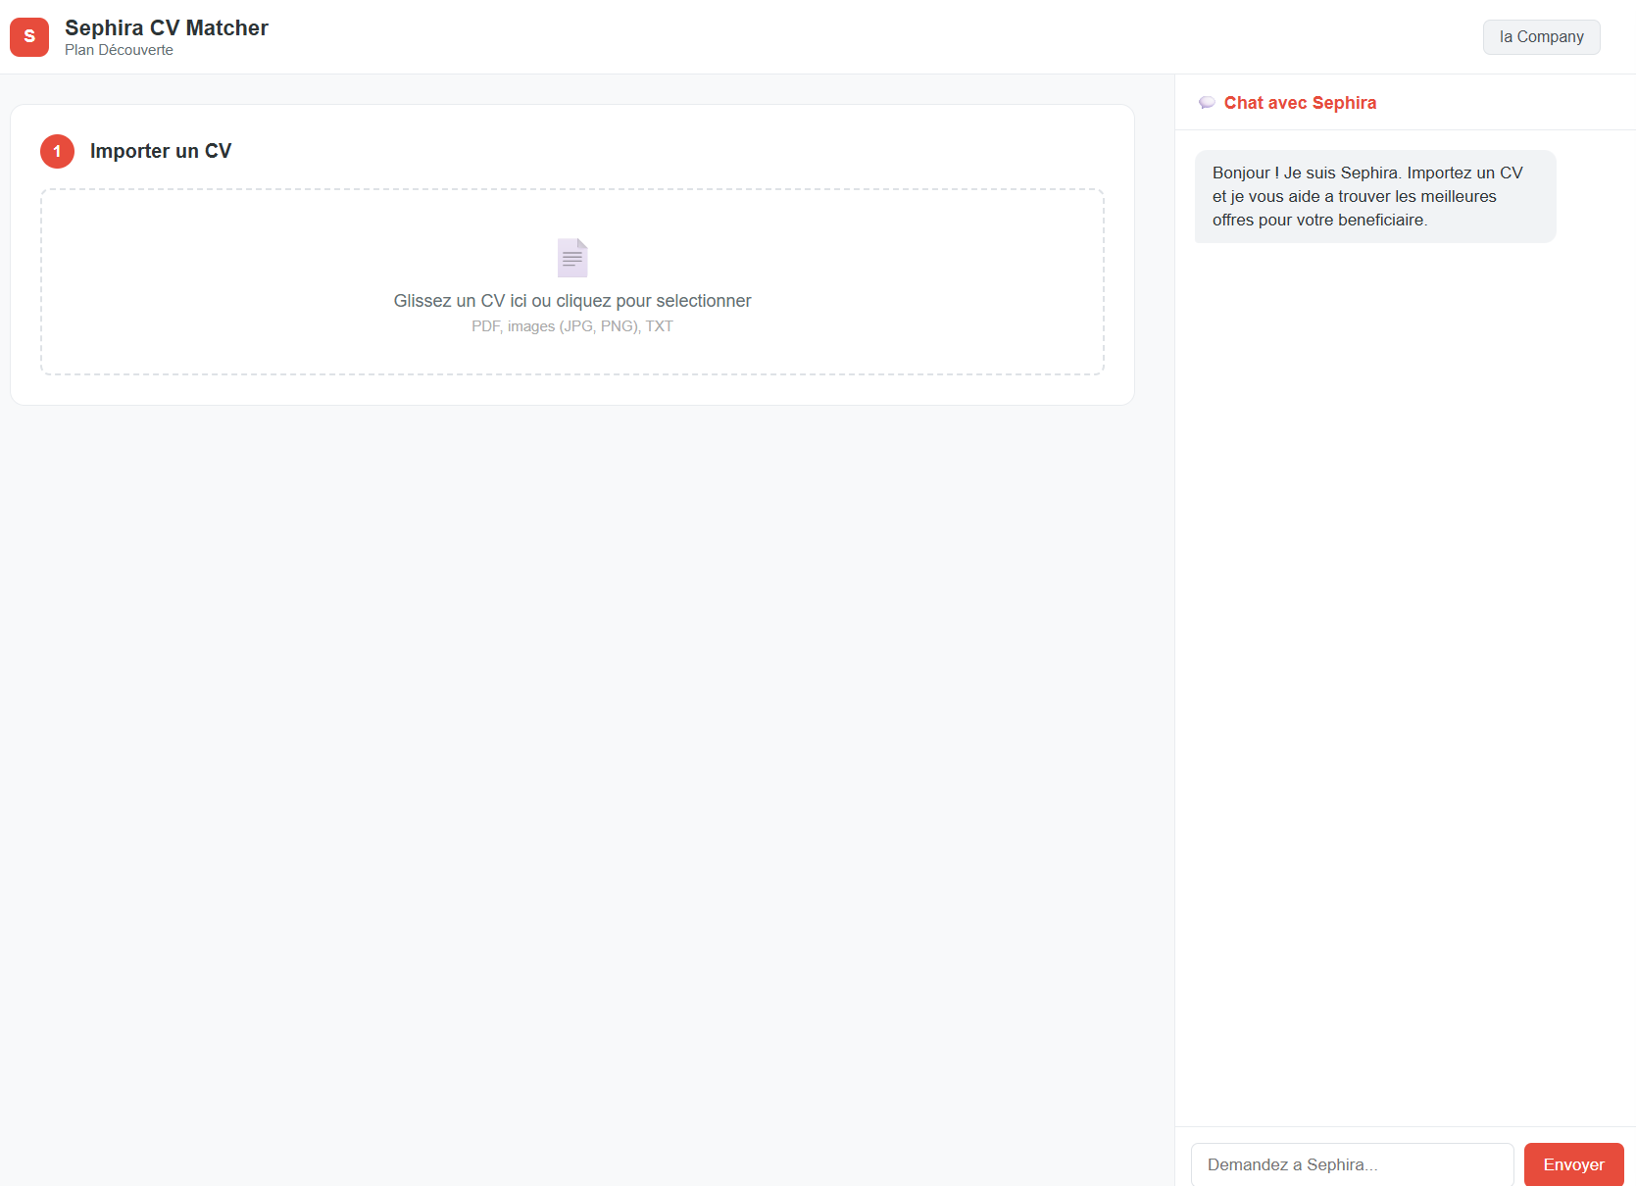Open the Ia Company account button
1636x1186 pixels.
[1541, 37]
